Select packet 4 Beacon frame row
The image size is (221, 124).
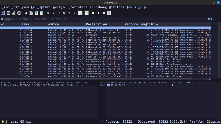106,35
